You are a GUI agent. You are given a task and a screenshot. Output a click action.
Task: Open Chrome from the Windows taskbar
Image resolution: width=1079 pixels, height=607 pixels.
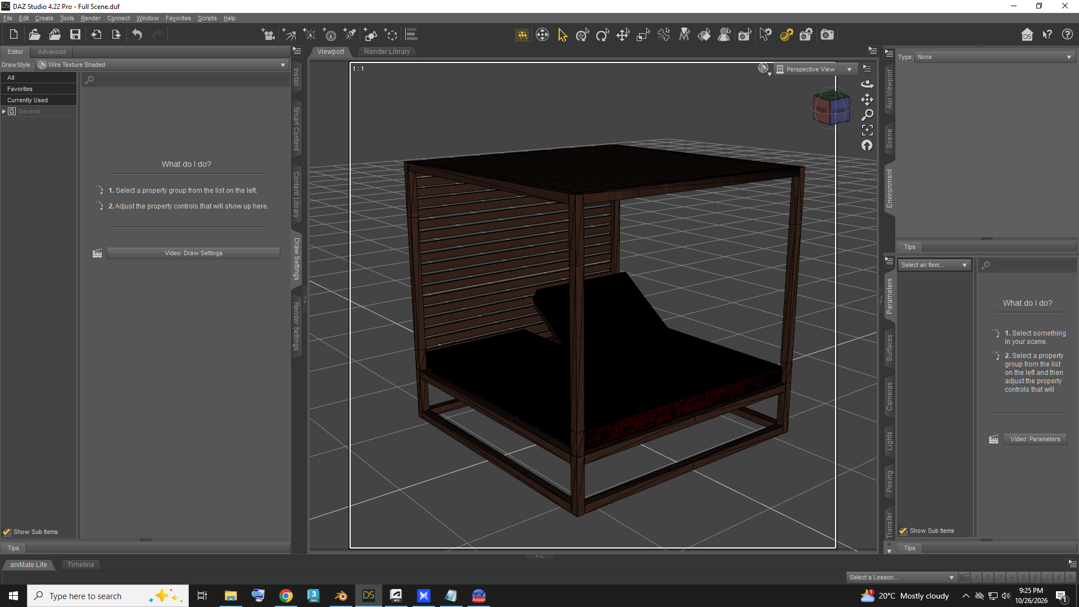click(286, 596)
